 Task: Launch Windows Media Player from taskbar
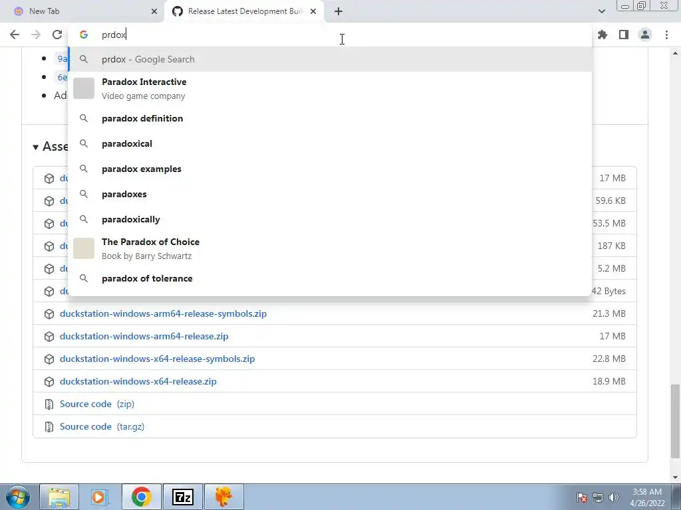coord(100,497)
